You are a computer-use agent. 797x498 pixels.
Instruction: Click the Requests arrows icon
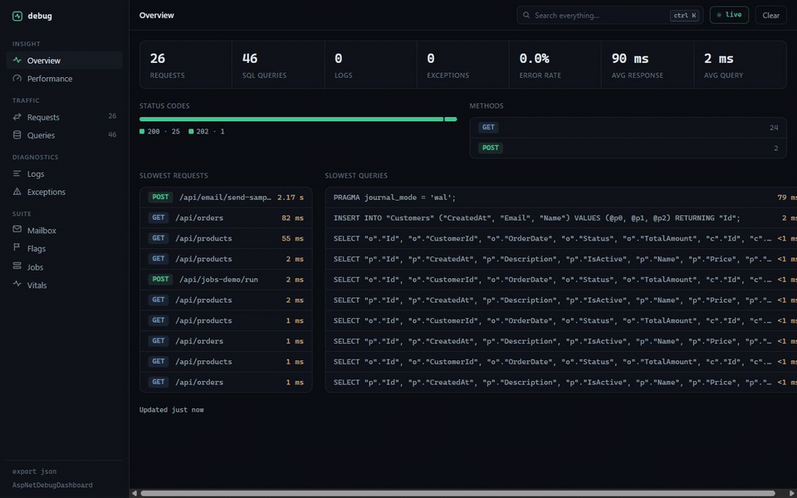pos(17,117)
